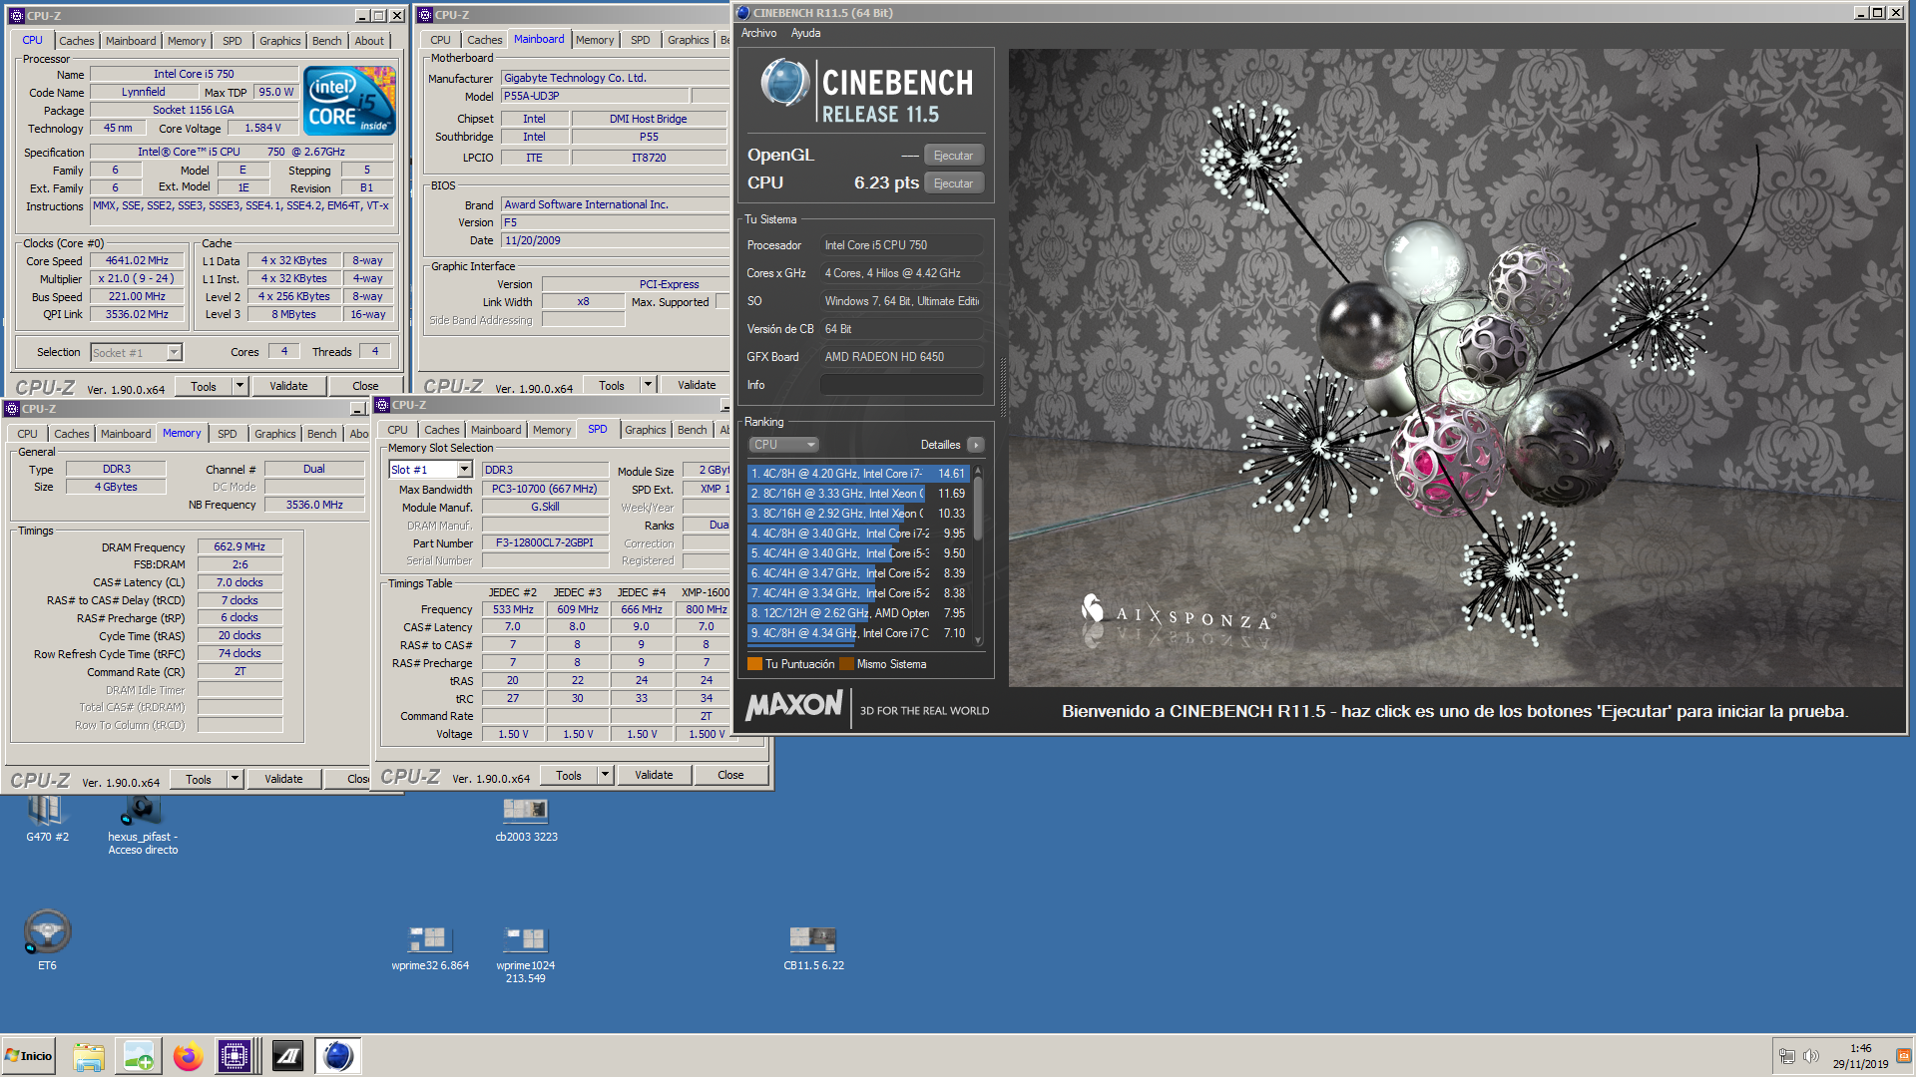Open the picture app with green plus in taskbar

click(139, 1056)
